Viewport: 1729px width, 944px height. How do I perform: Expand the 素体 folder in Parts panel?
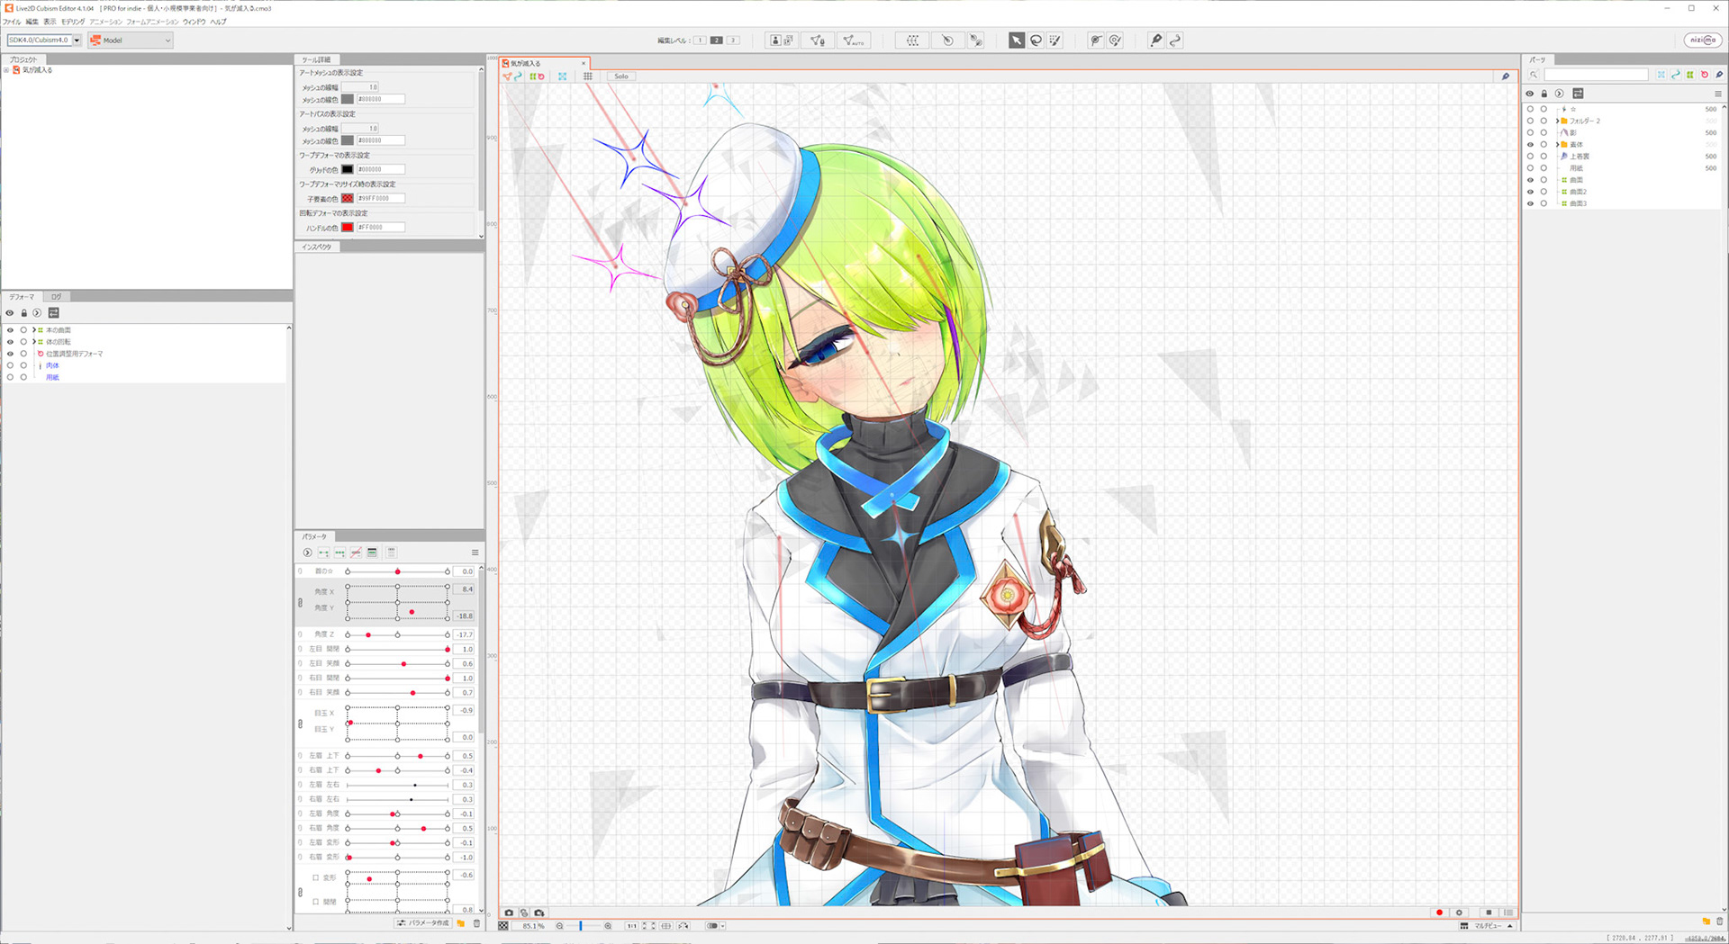click(x=1557, y=144)
